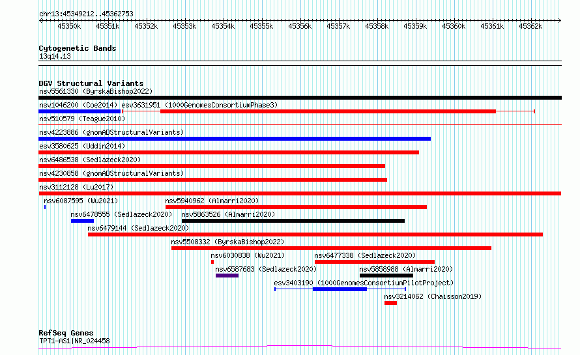Open nsv5858988 (Almarri2020) label
The height and width of the screenshot is (355, 580).
coord(406,269)
